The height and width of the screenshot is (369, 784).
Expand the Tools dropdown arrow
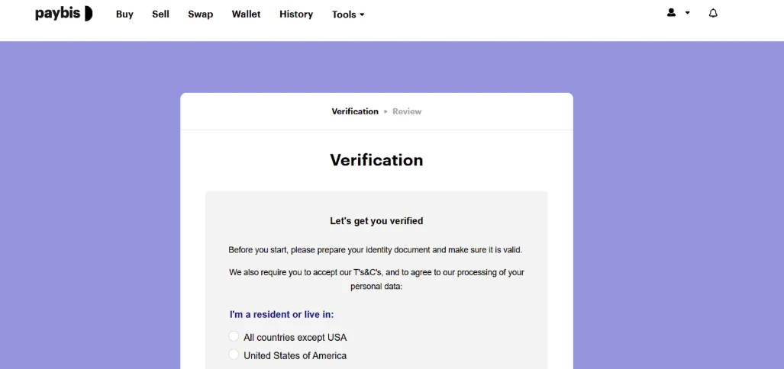tap(362, 15)
